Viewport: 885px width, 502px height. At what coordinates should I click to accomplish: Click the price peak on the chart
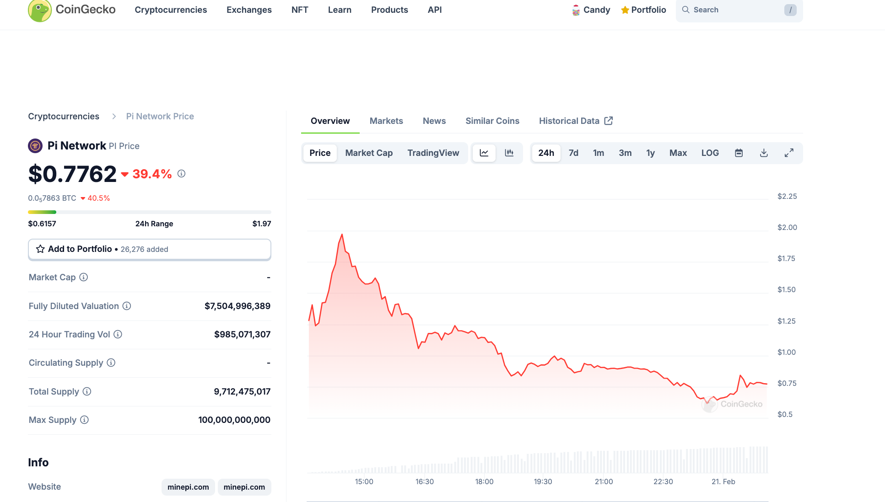tap(342, 235)
